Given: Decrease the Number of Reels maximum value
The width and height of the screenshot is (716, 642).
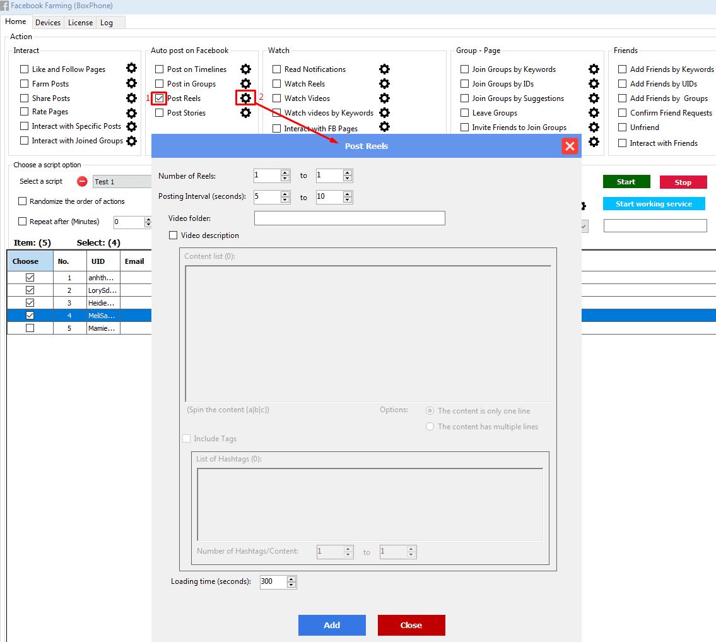Looking at the screenshot, I should 348,178.
